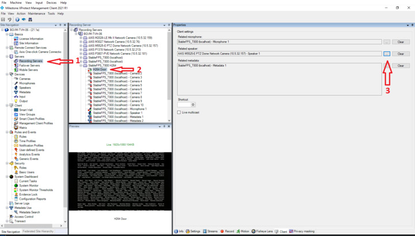415x236 pixels.
Task: Enable the Live multicast checkbox
Action: [180, 112]
